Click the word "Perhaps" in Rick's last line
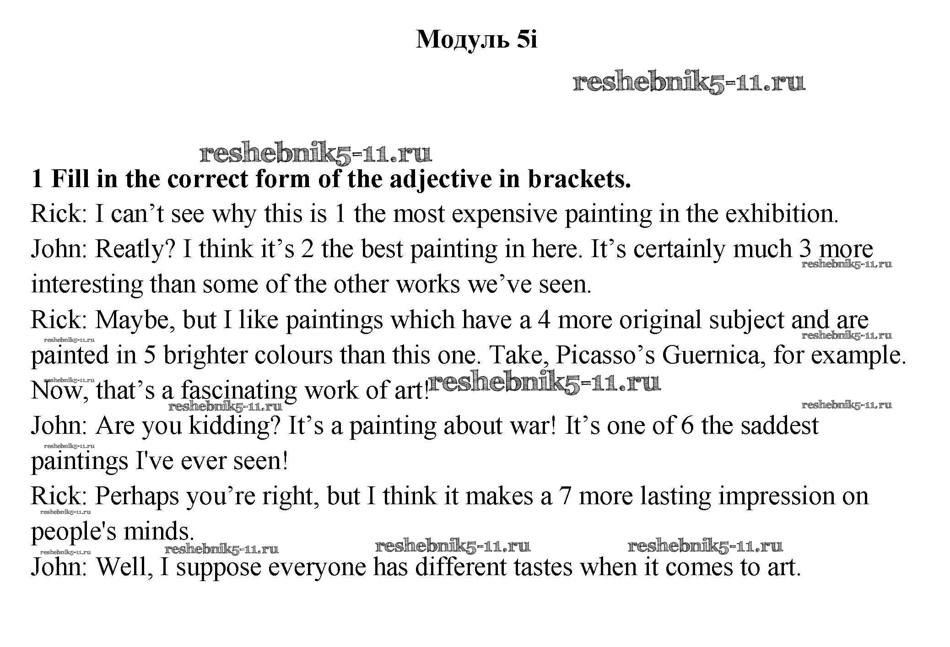The height and width of the screenshot is (647, 950). tap(137, 496)
